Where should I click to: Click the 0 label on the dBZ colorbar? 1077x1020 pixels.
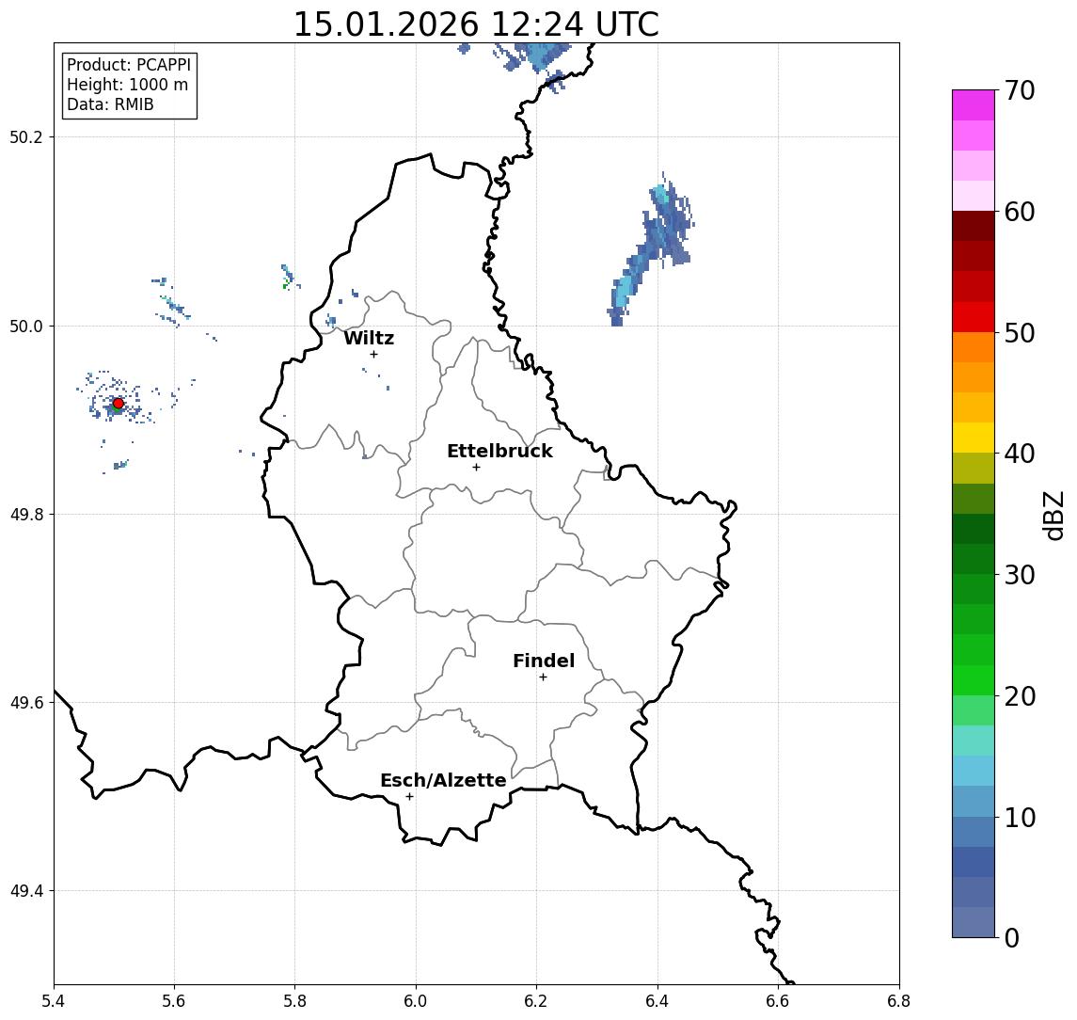1012,937
